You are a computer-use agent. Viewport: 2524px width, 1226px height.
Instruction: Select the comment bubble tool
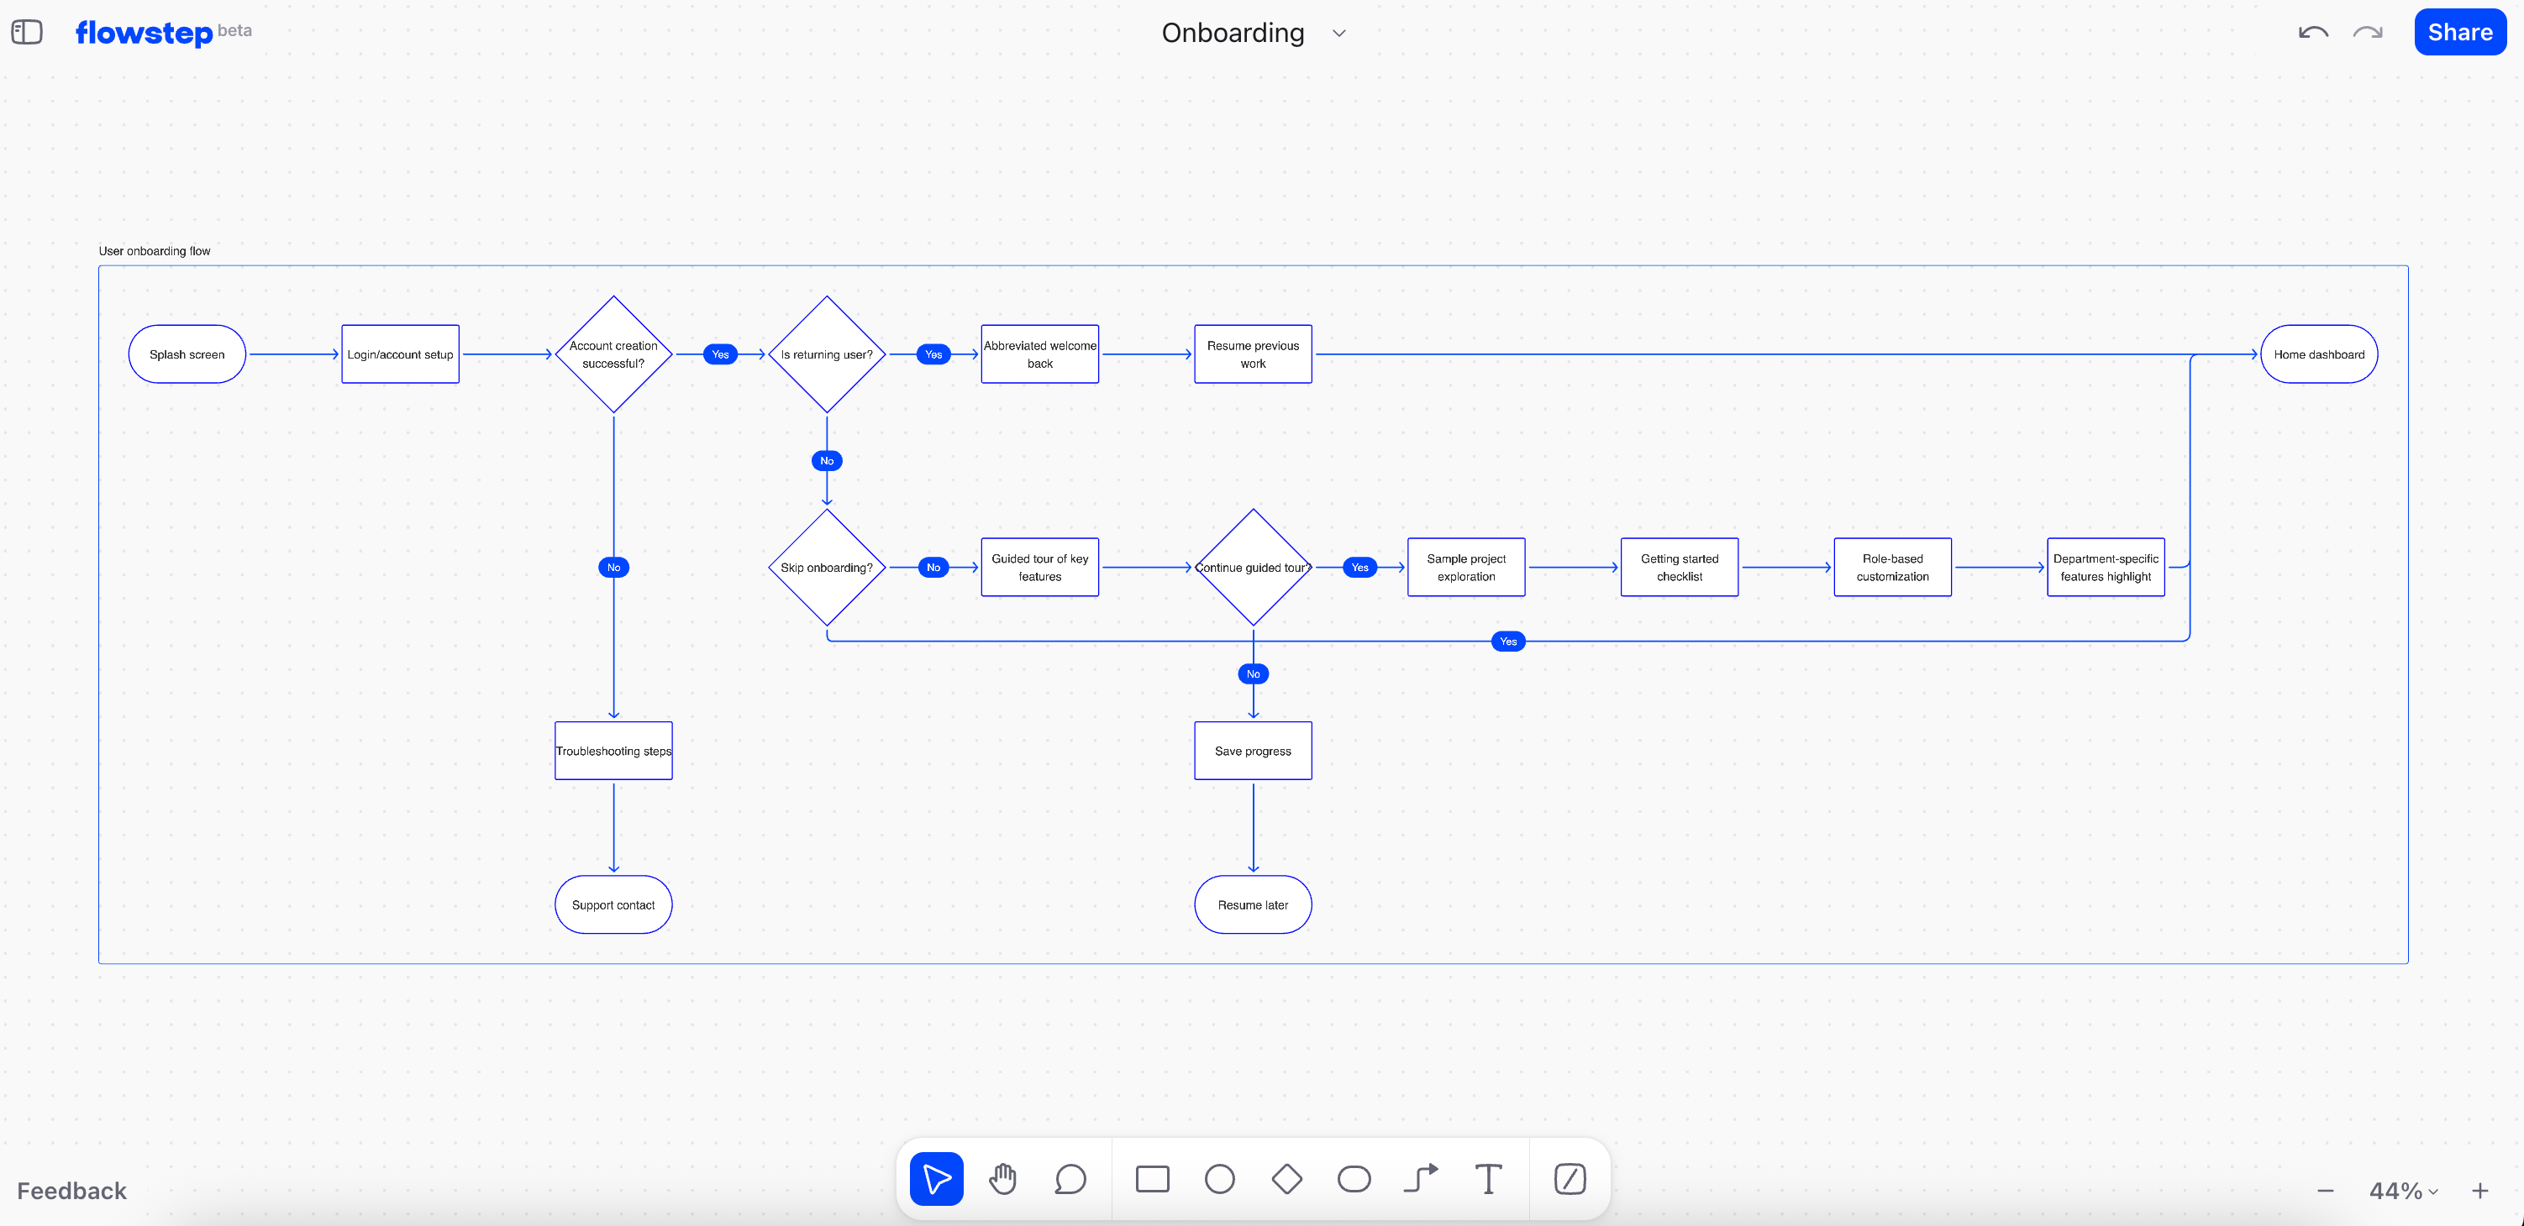click(x=1070, y=1179)
